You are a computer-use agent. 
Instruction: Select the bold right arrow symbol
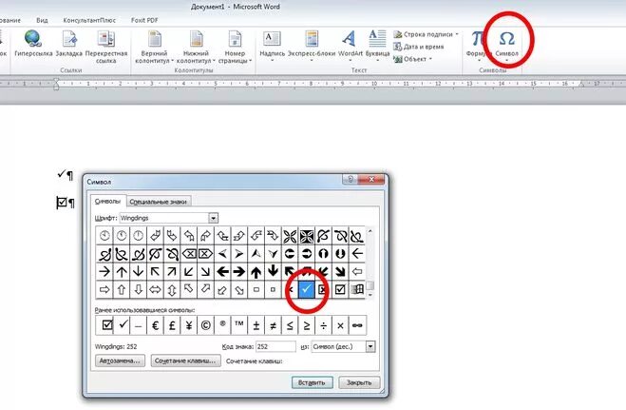coord(239,271)
